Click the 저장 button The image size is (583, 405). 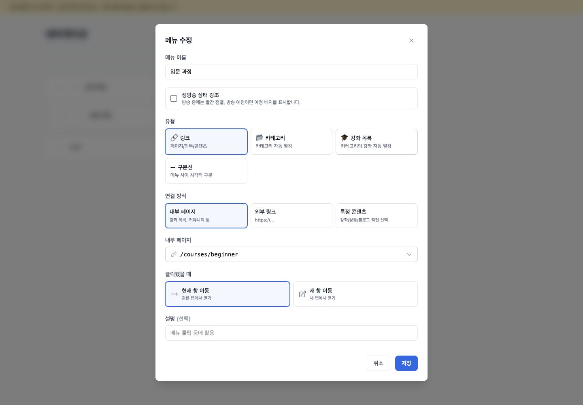pos(406,363)
